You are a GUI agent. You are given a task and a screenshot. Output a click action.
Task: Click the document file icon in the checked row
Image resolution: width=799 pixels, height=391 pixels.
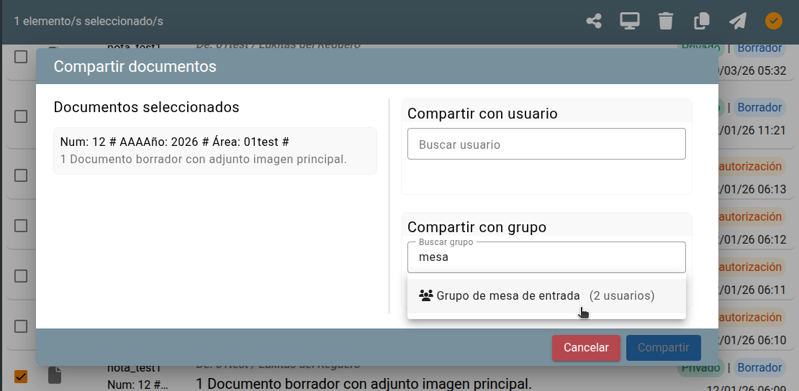55,375
